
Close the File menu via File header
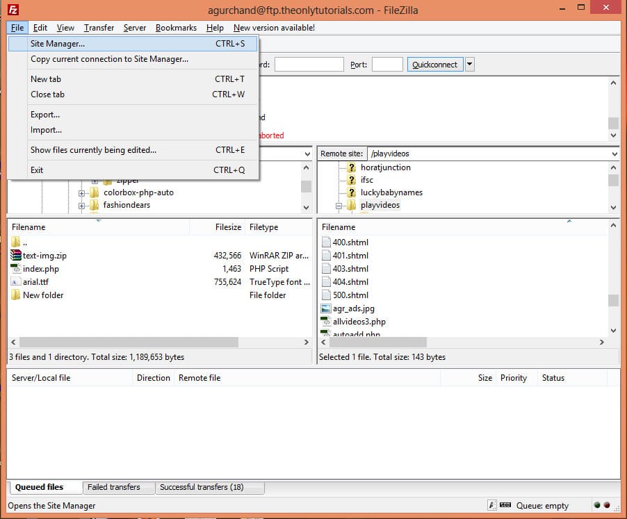point(17,28)
